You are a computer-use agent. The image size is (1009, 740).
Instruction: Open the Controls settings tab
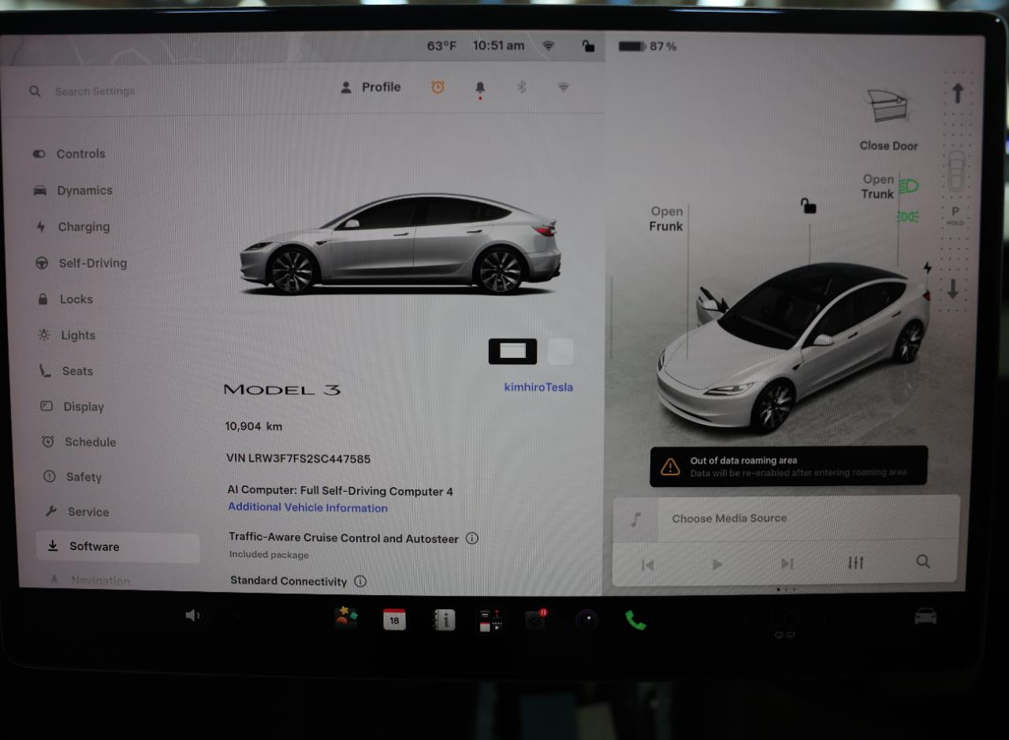[69, 154]
